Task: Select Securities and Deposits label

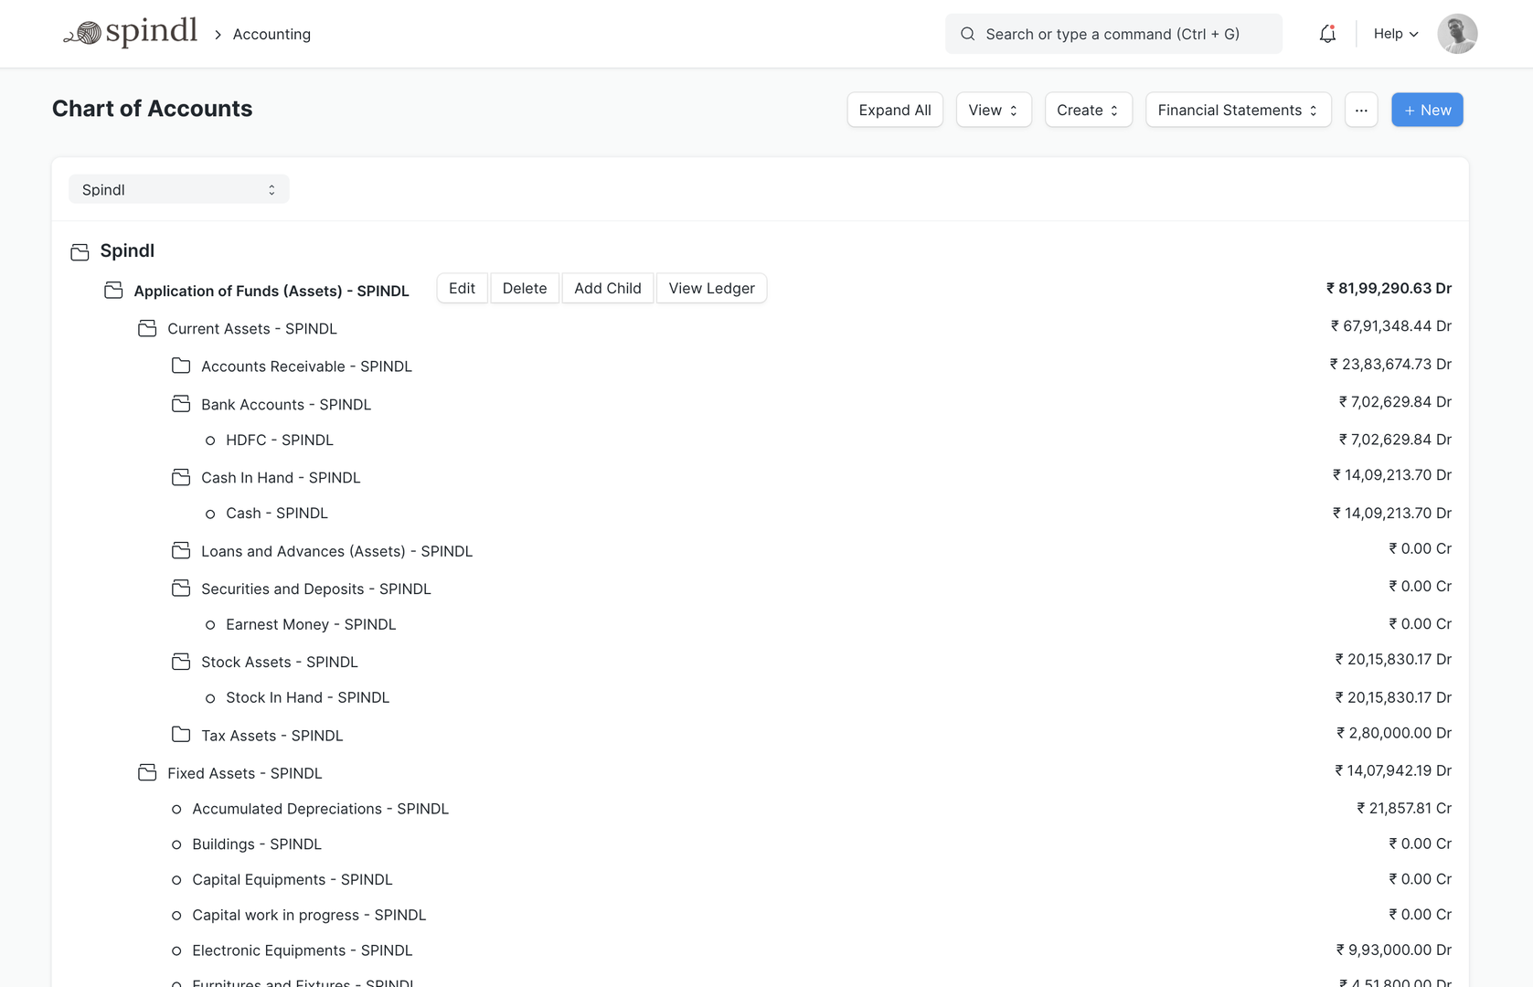Action: coord(316,589)
